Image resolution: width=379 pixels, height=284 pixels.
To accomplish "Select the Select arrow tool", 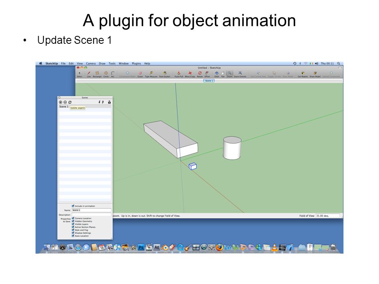I will click(x=79, y=74).
